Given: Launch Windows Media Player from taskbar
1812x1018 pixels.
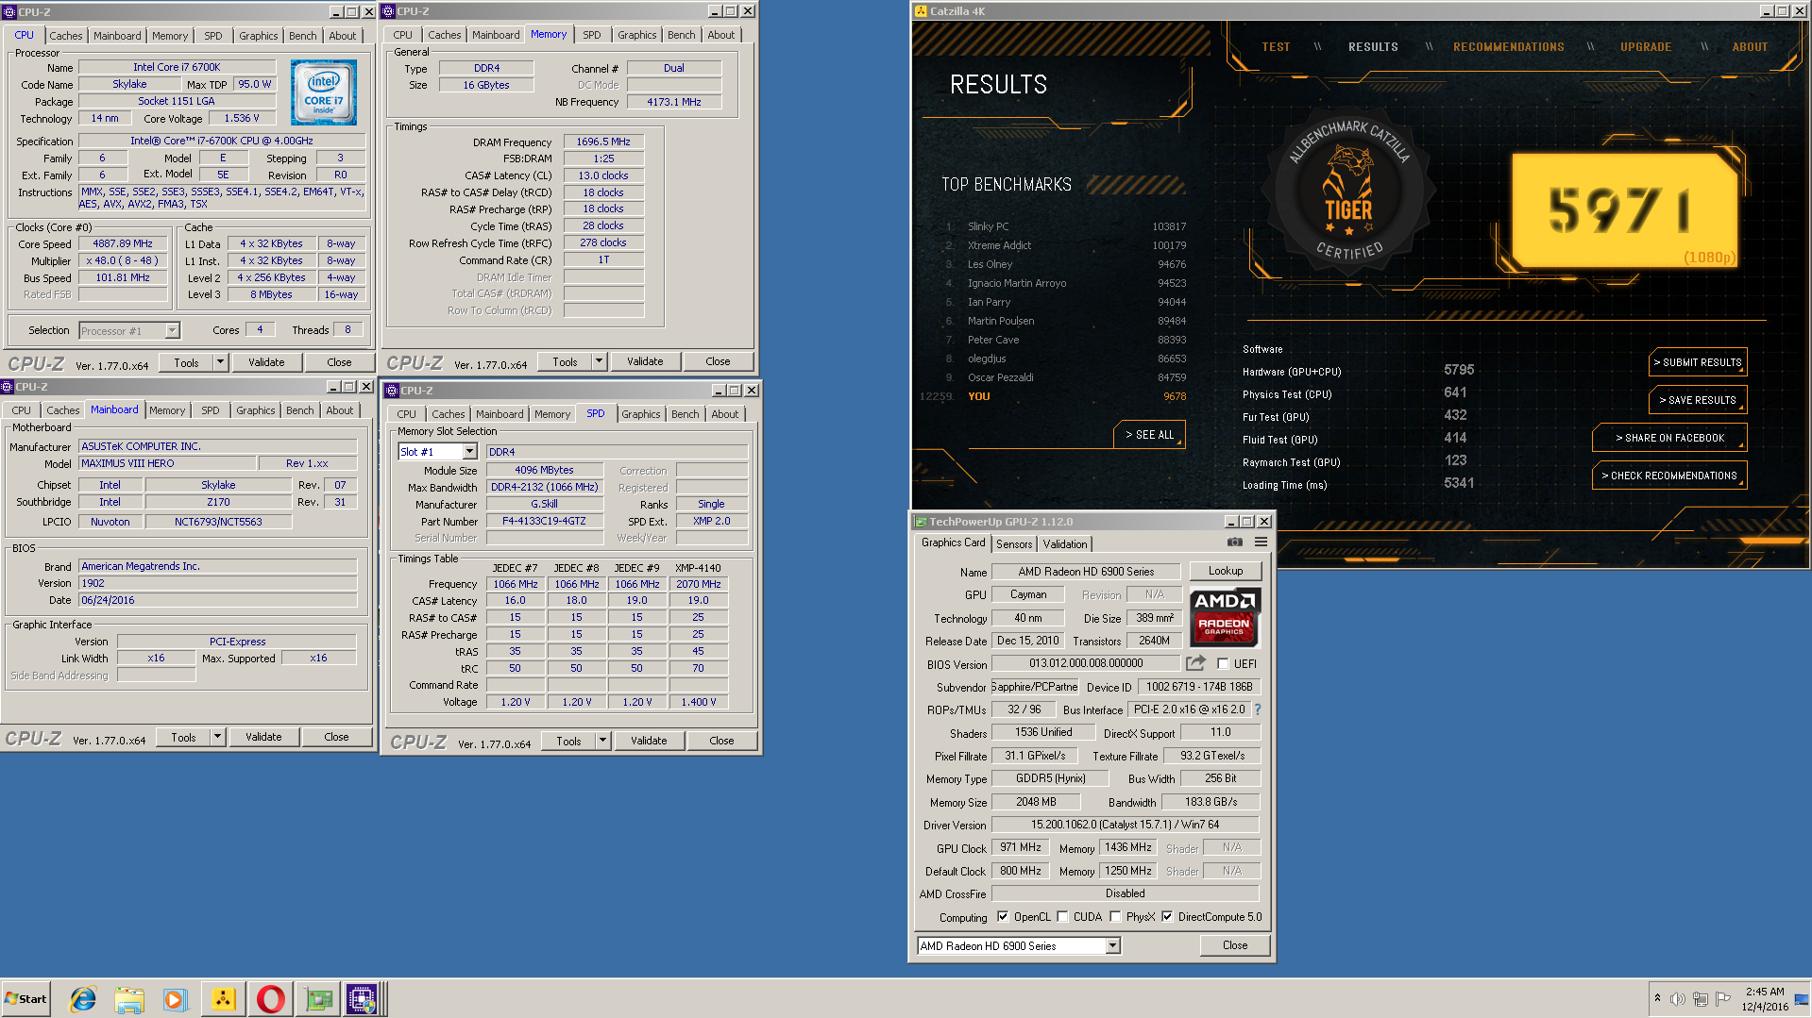Looking at the screenshot, I should [x=176, y=999].
